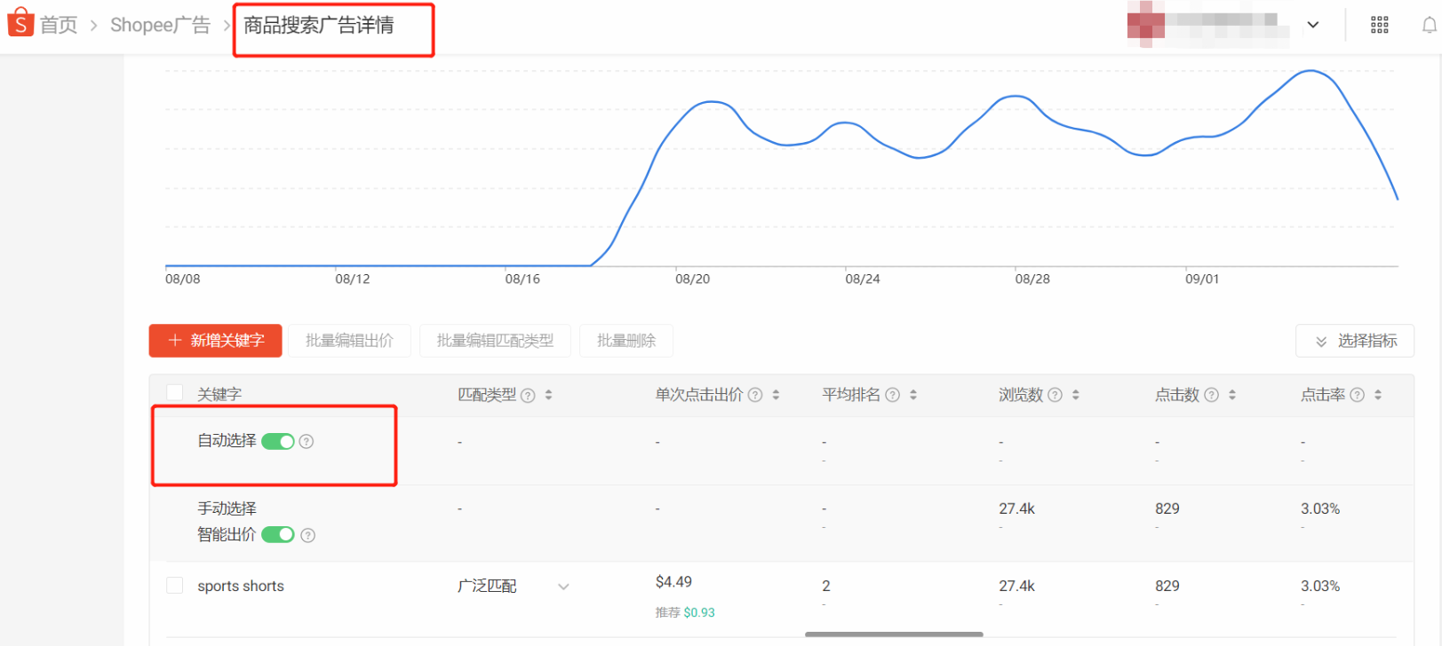Viewport: 1442px width, 646px height.
Task: Sort by 点击数 column
Action: point(1232,395)
